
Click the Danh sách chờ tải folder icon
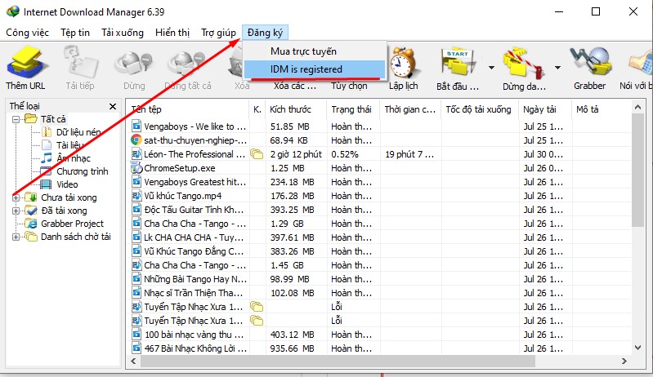(x=31, y=237)
